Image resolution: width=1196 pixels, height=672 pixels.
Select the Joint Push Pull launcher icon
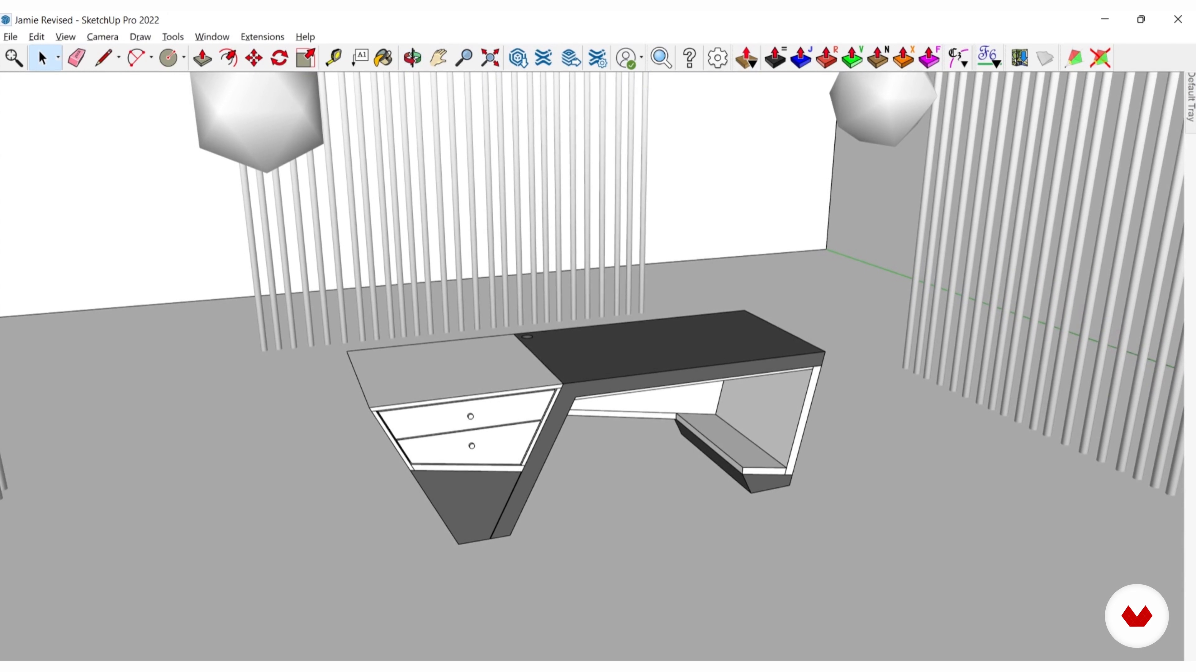747,58
